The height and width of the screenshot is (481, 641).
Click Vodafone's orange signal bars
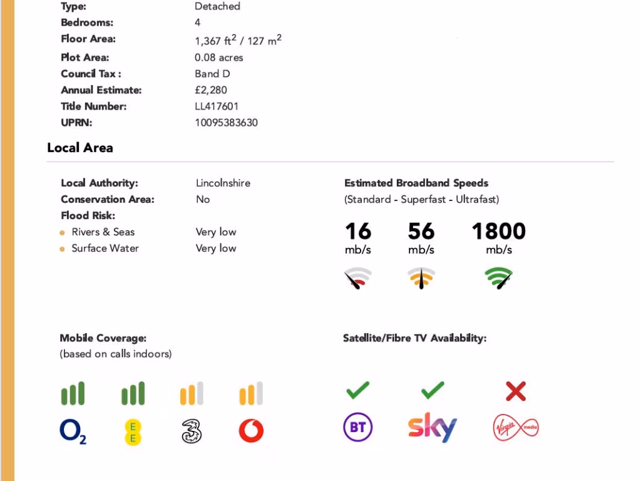coord(251,393)
